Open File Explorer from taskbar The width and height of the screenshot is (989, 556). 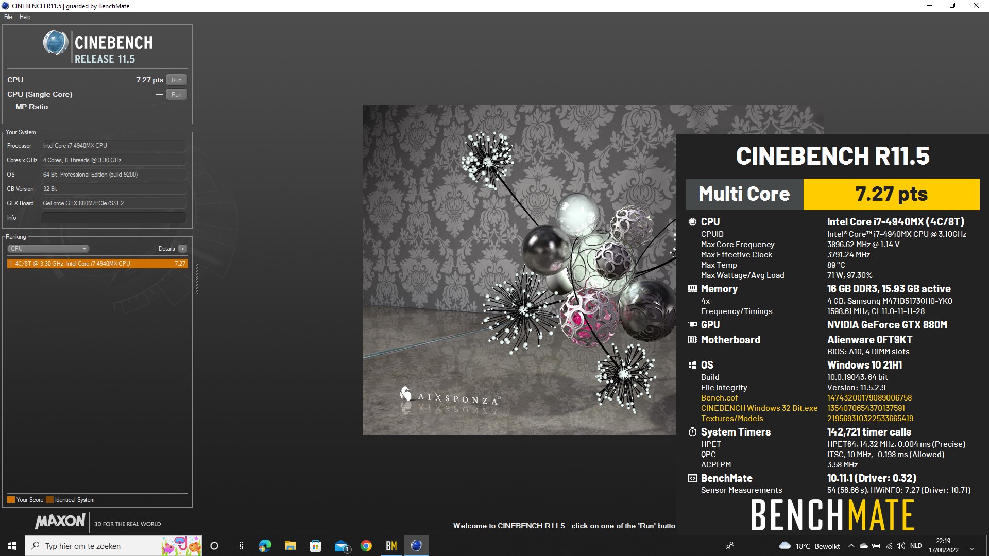290,546
